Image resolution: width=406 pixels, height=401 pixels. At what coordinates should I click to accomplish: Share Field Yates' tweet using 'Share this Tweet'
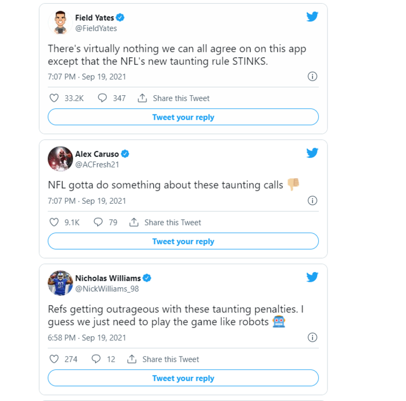point(174,98)
